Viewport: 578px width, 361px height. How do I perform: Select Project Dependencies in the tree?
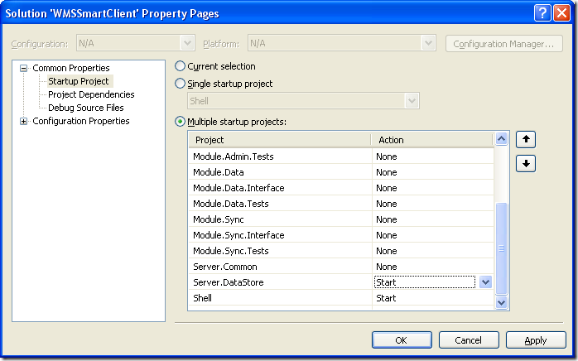pos(91,94)
